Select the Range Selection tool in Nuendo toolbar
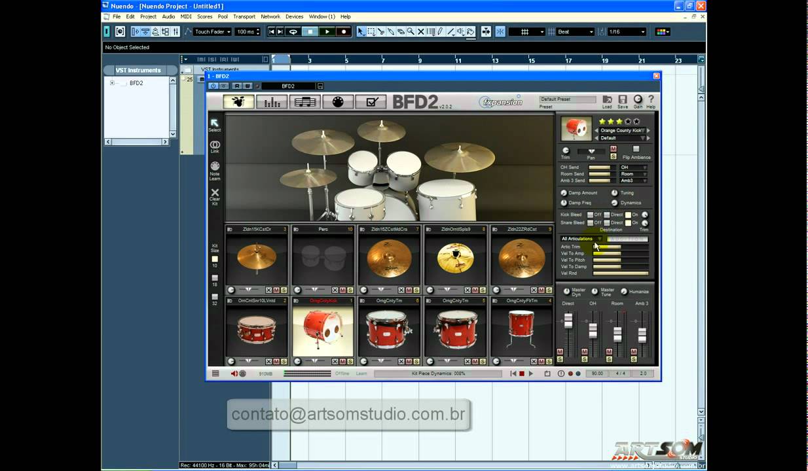The image size is (808, 471). point(371,31)
